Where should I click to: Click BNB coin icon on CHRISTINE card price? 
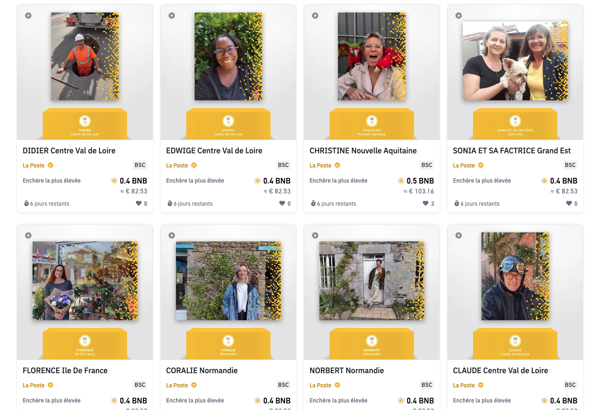401,181
